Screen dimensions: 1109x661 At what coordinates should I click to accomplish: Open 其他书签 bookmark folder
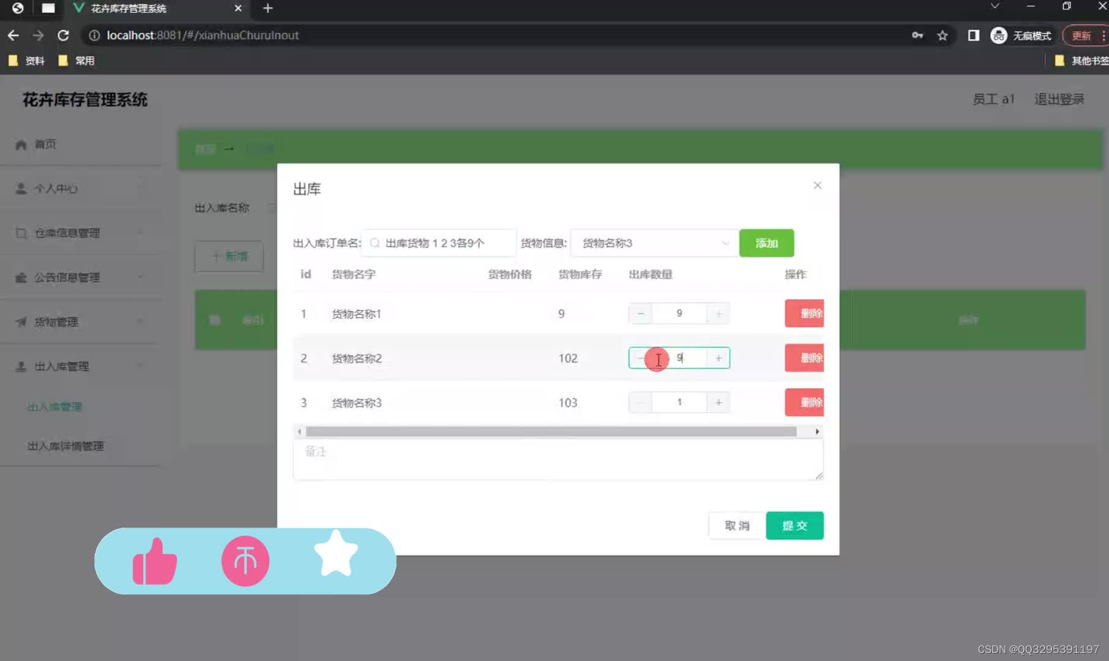[x=1081, y=61]
